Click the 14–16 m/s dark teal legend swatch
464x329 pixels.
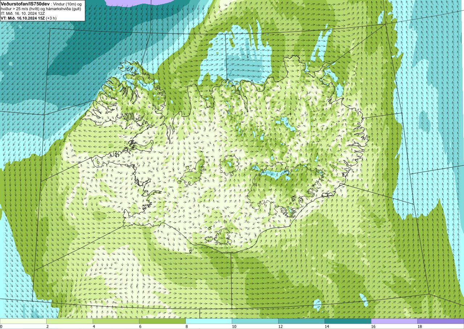coord(348,321)
